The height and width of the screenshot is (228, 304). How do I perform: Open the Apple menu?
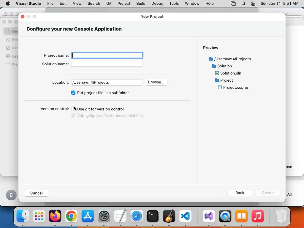[x=8, y=3]
